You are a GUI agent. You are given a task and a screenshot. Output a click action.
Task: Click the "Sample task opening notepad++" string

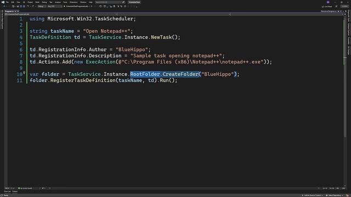click(x=175, y=56)
